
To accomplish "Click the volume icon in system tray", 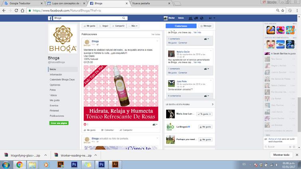I will [277, 165].
